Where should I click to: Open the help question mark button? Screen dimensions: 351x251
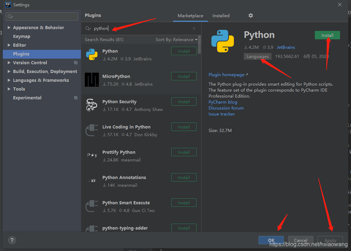coord(12,240)
